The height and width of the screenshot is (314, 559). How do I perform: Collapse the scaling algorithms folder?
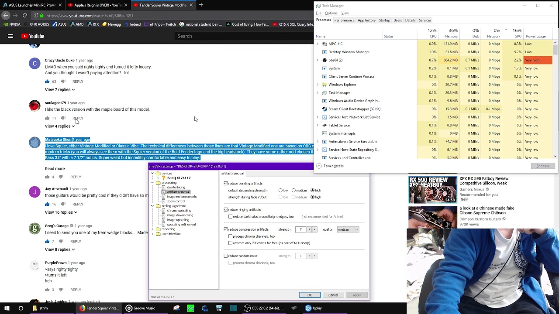(152, 206)
